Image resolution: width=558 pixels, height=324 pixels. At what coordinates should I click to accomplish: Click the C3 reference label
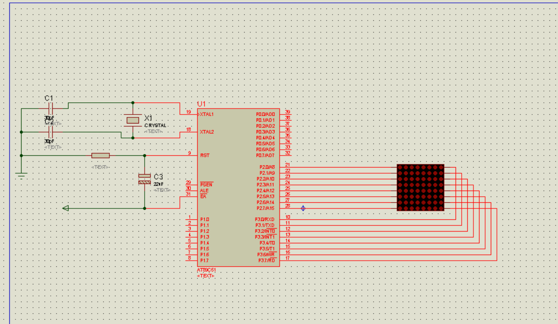[158, 177]
